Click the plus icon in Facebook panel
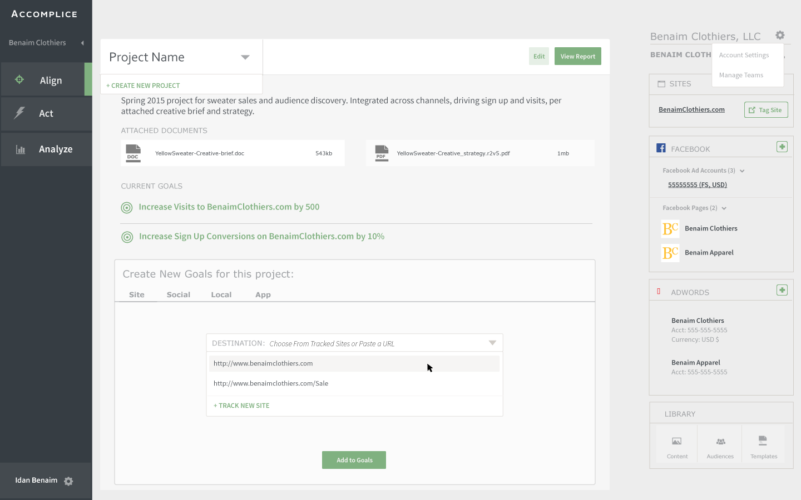The height and width of the screenshot is (500, 801). coord(782,147)
